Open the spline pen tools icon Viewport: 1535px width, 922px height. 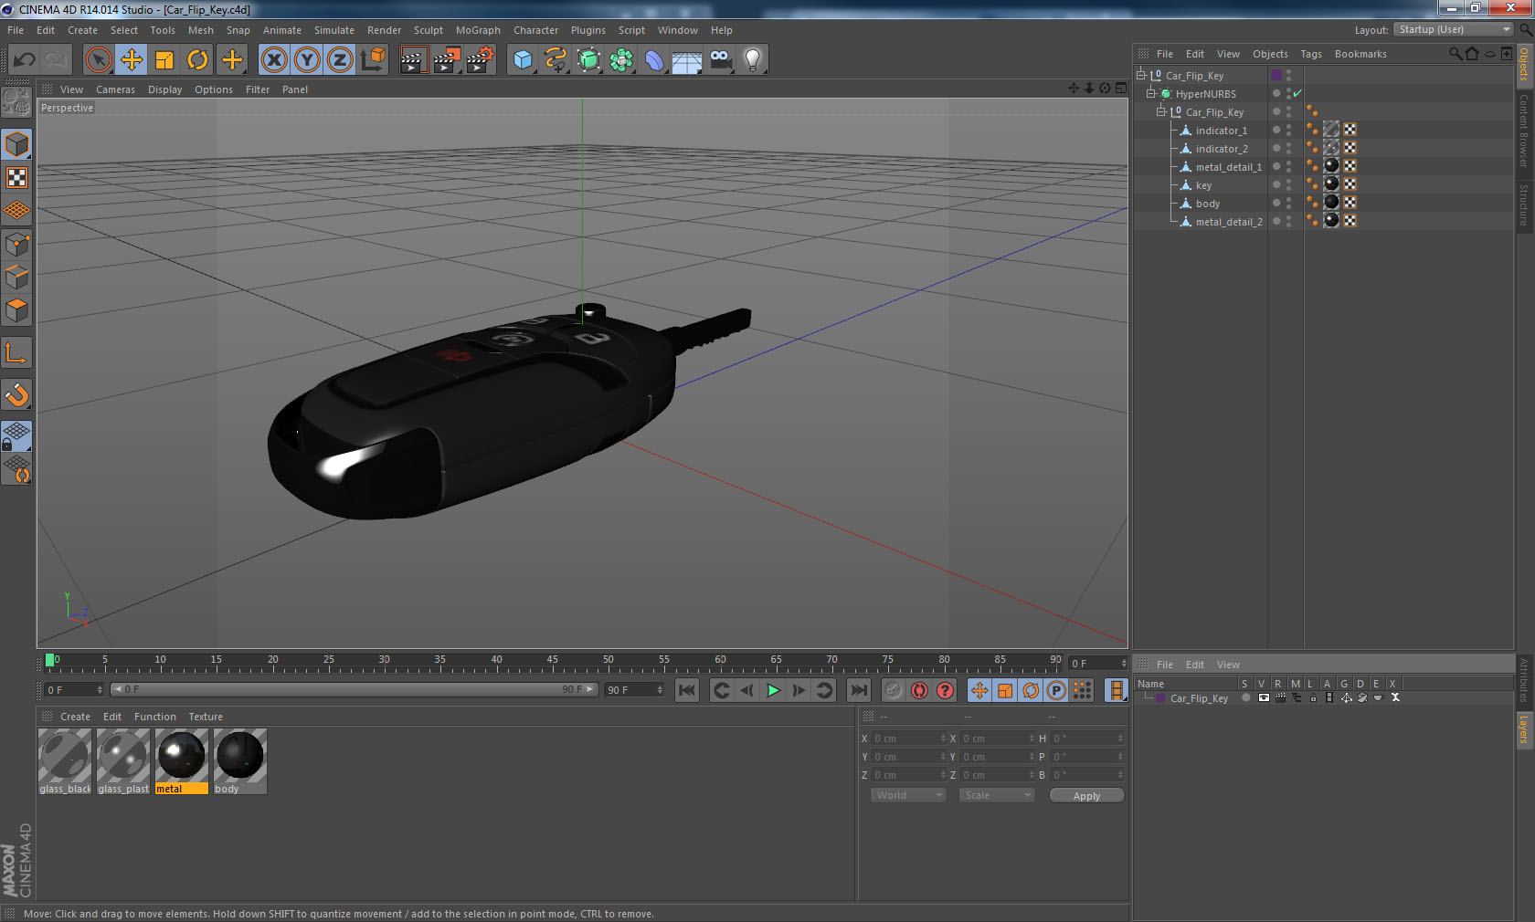556,60
